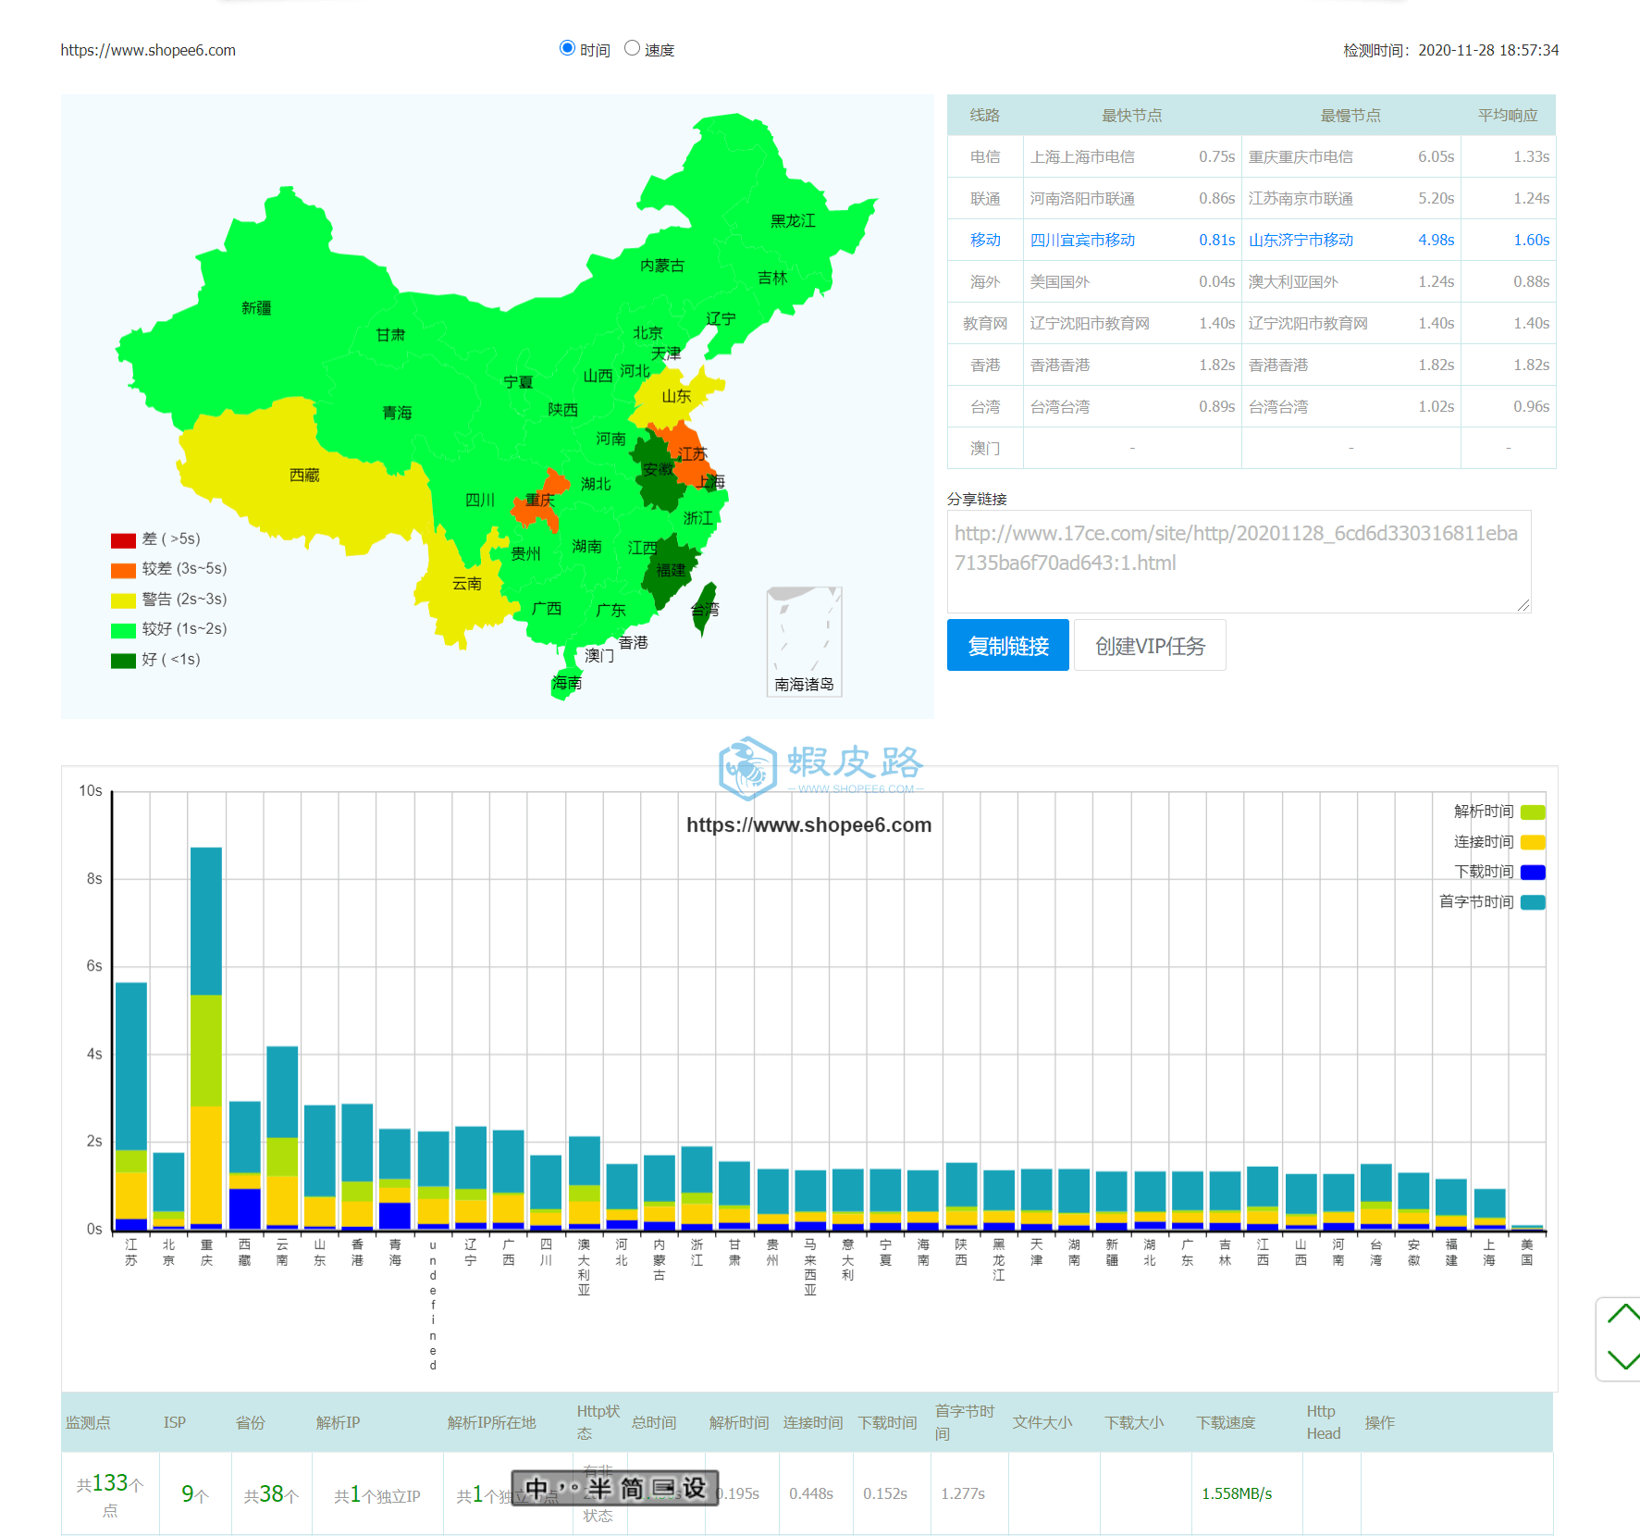Sort by the 总时间 column header
Screen dimensions: 1640x1536
coord(654,1422)
